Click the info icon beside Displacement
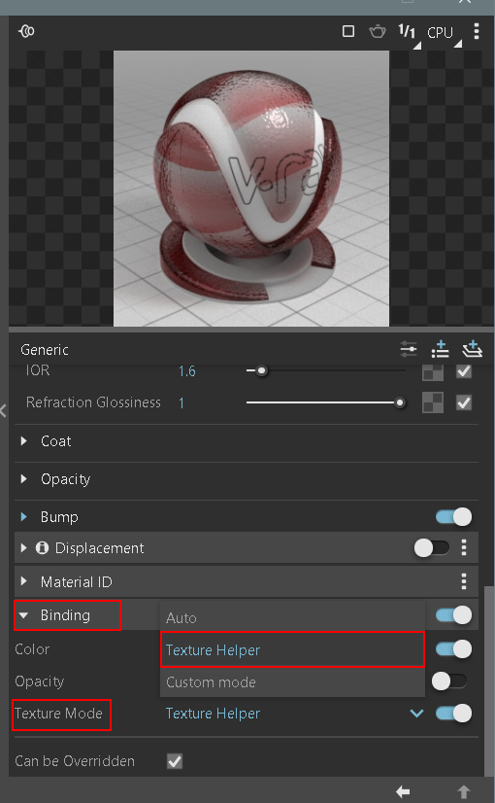 click(42, 548)
